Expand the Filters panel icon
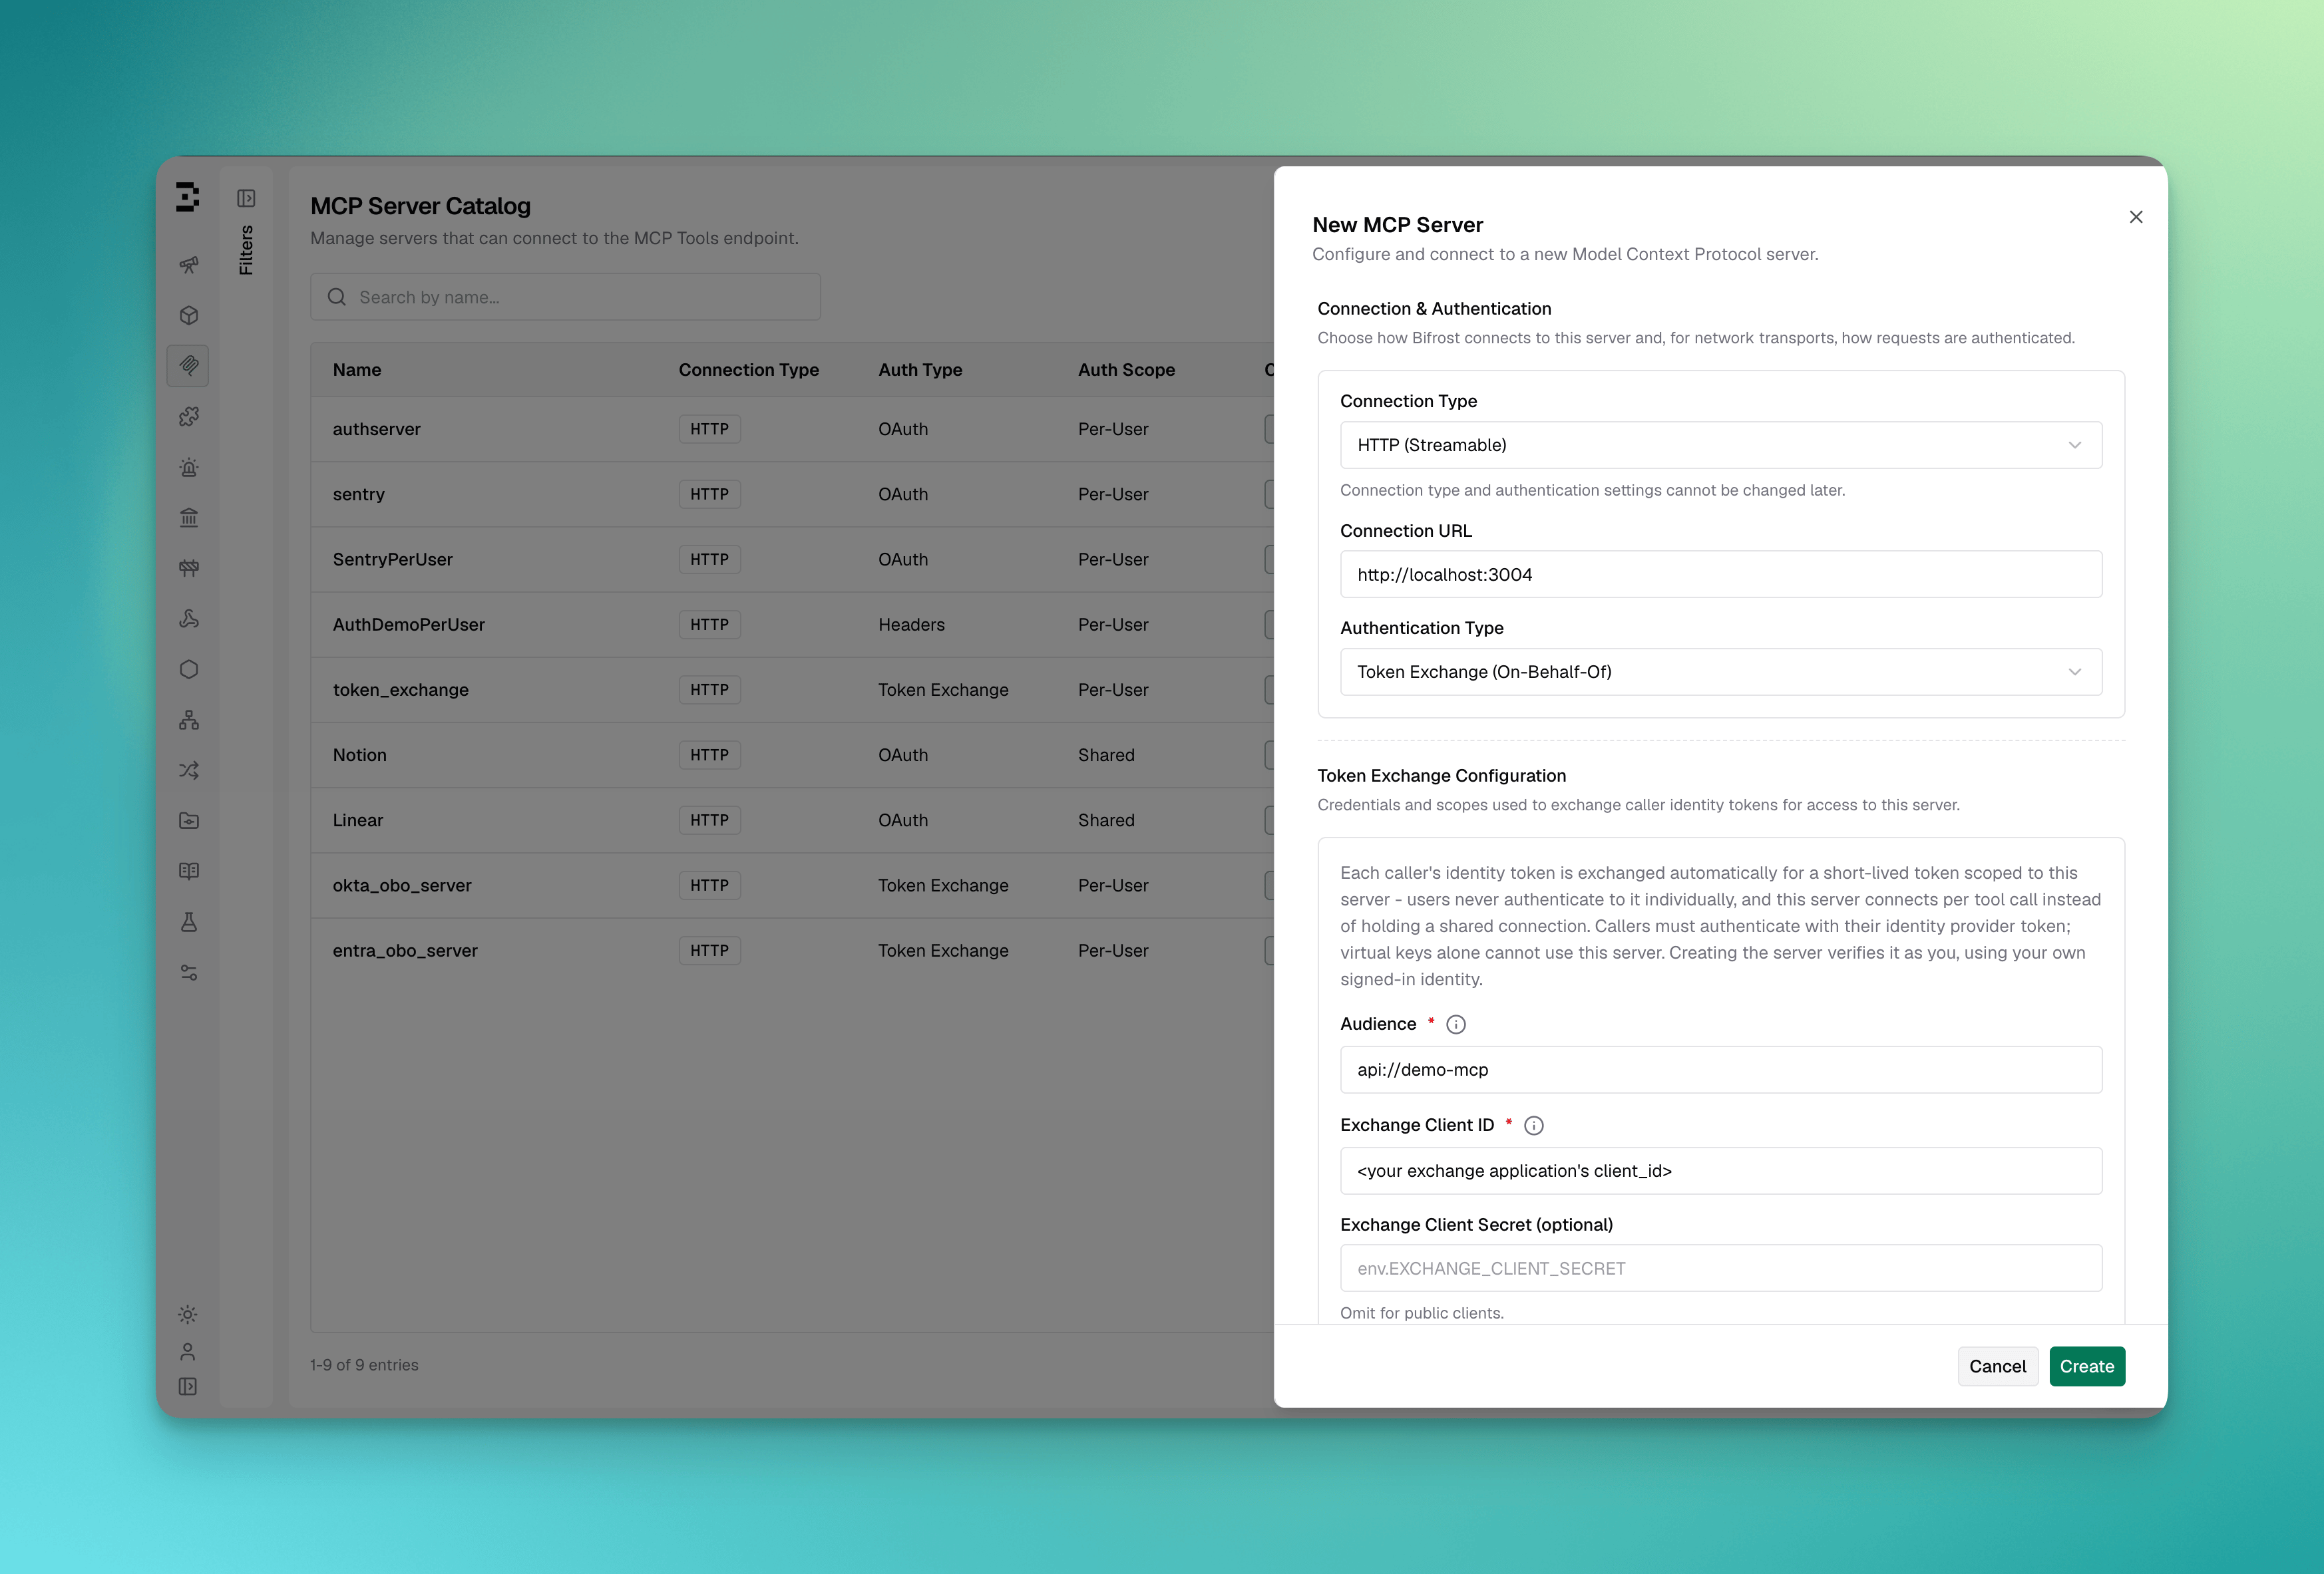The height and width of the screenshot is (1574, 2324). pos(246,198)
